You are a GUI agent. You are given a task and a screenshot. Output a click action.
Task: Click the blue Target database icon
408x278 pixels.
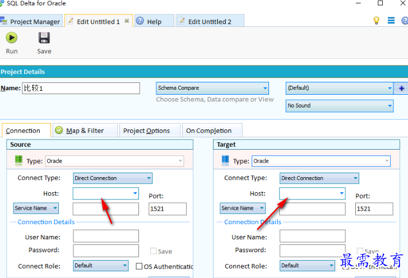point(225,160)
